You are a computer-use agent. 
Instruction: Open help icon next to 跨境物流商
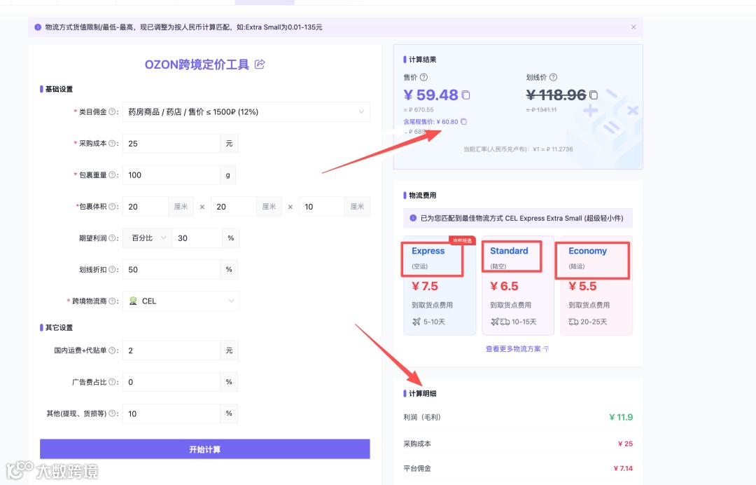coord(112,301)
